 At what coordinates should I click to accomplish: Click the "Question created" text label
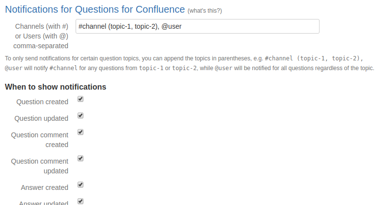pyautogui.click(x=42, y=102)
